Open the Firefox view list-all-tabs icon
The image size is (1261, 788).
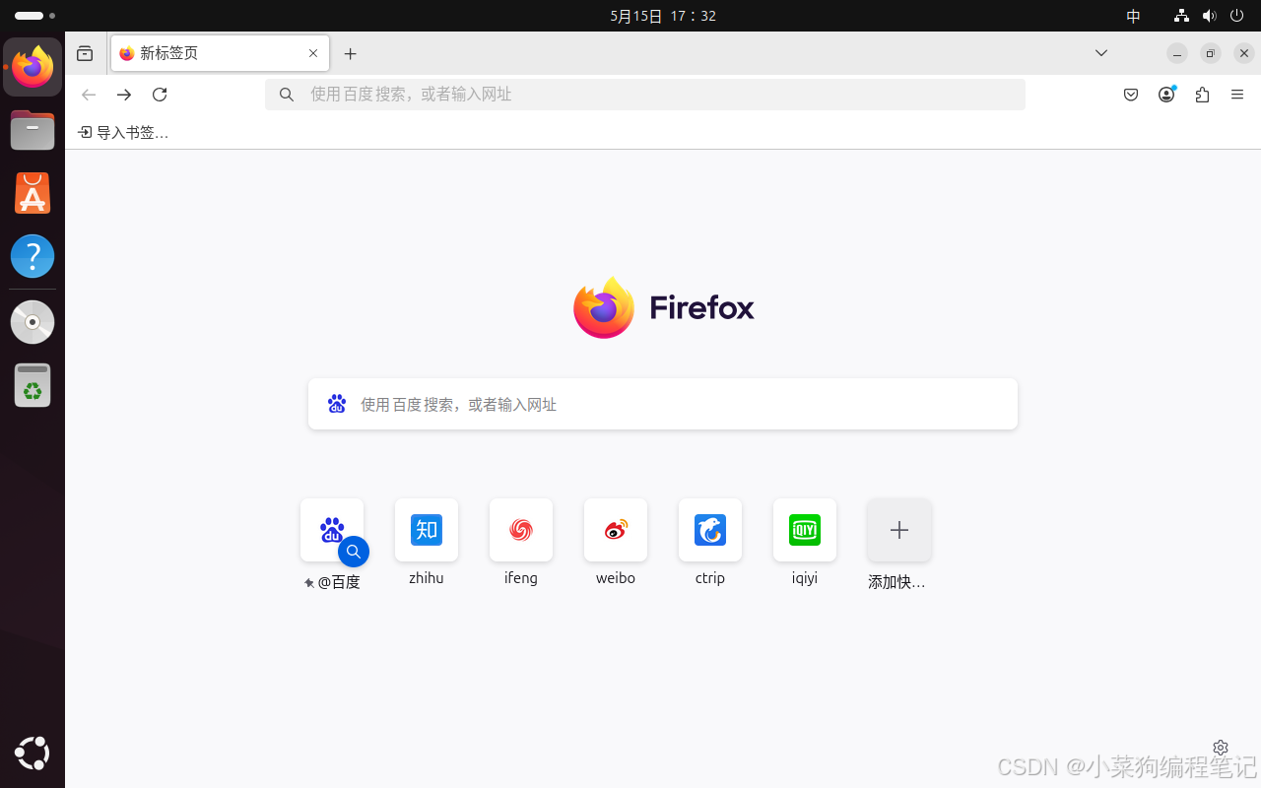point(85,53)
